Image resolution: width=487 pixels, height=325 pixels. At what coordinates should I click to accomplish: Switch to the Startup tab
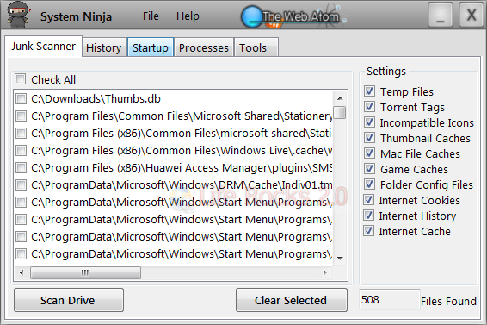tap(151, 47)
